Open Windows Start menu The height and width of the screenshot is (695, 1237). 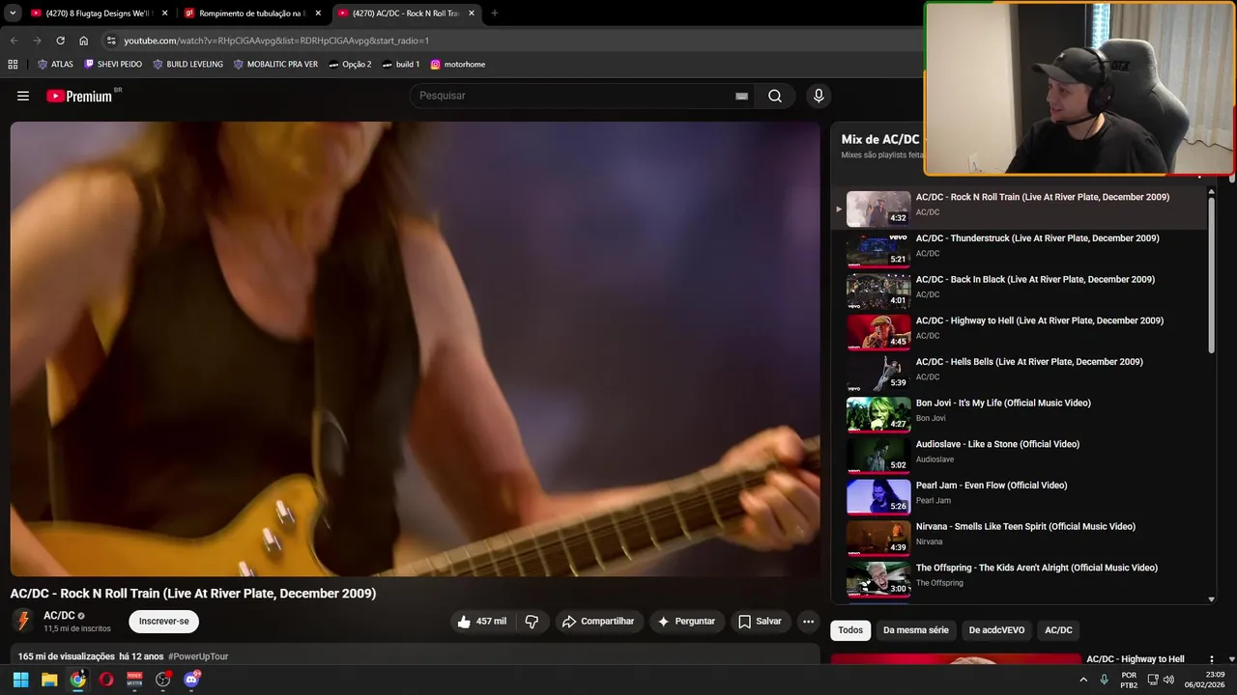point(20,680)
